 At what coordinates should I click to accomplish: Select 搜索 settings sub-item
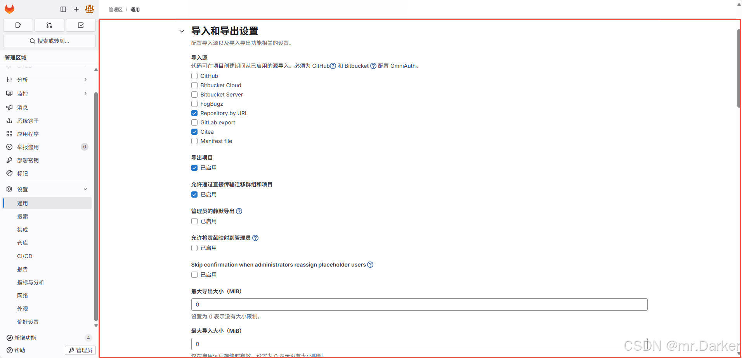point(47,216)
